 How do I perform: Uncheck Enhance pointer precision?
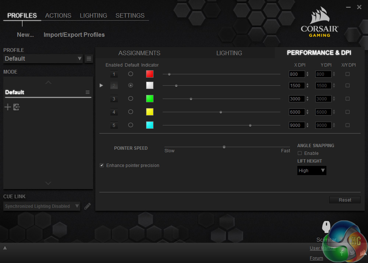tap(102, 166)
